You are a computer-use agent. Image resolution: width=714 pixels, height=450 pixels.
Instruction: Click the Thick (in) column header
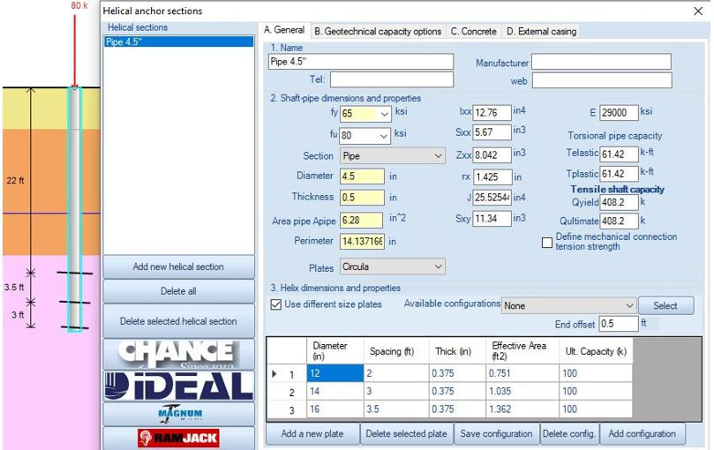[x=457, y=351]
